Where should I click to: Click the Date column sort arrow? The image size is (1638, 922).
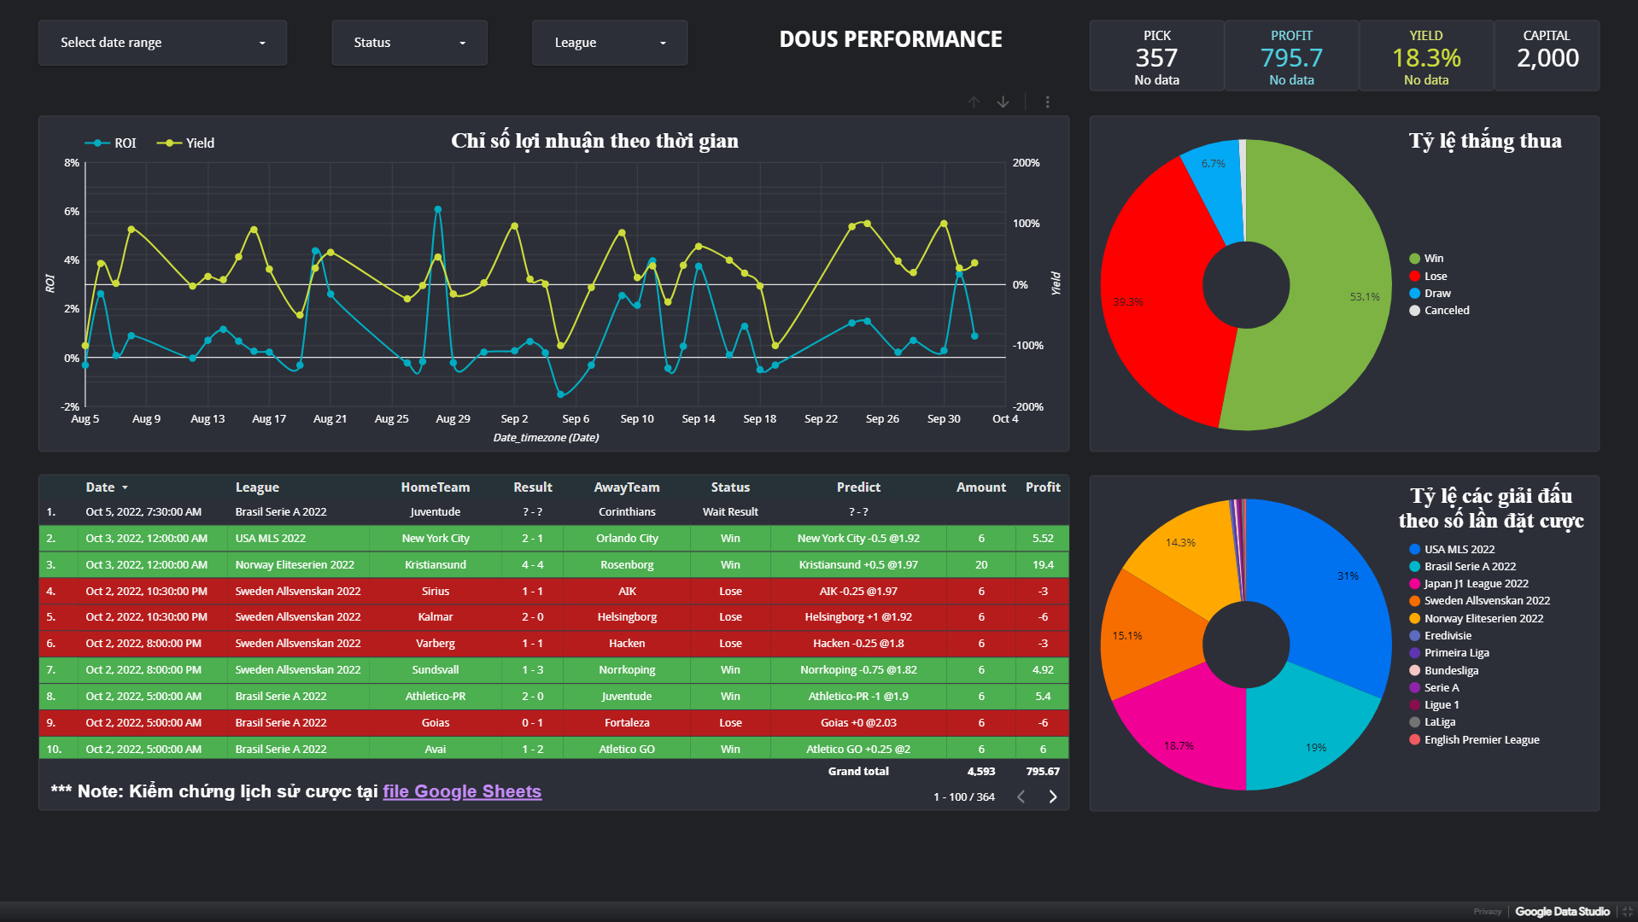tap(125, 487)
